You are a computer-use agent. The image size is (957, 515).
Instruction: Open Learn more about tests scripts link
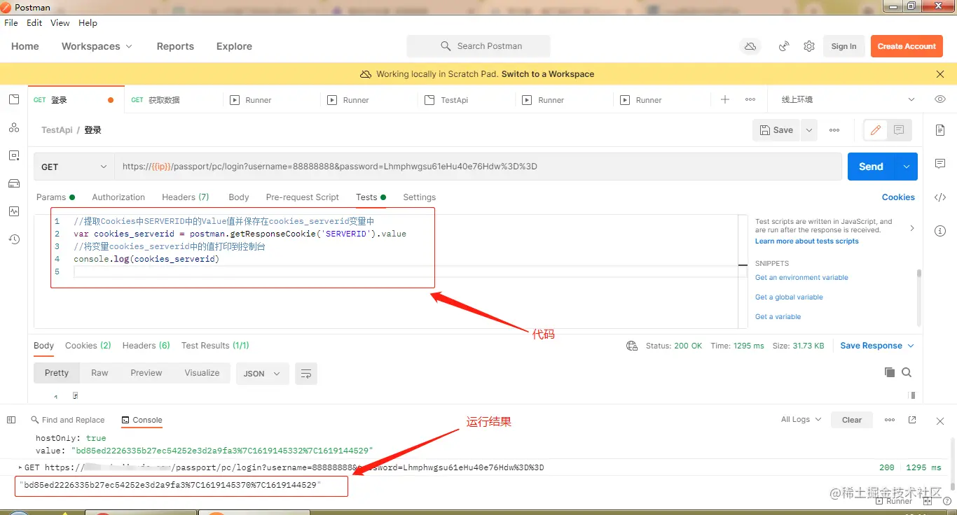pos(807,241)
